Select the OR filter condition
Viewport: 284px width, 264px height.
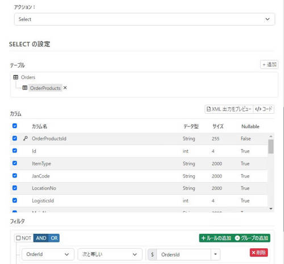coord(54,238)
